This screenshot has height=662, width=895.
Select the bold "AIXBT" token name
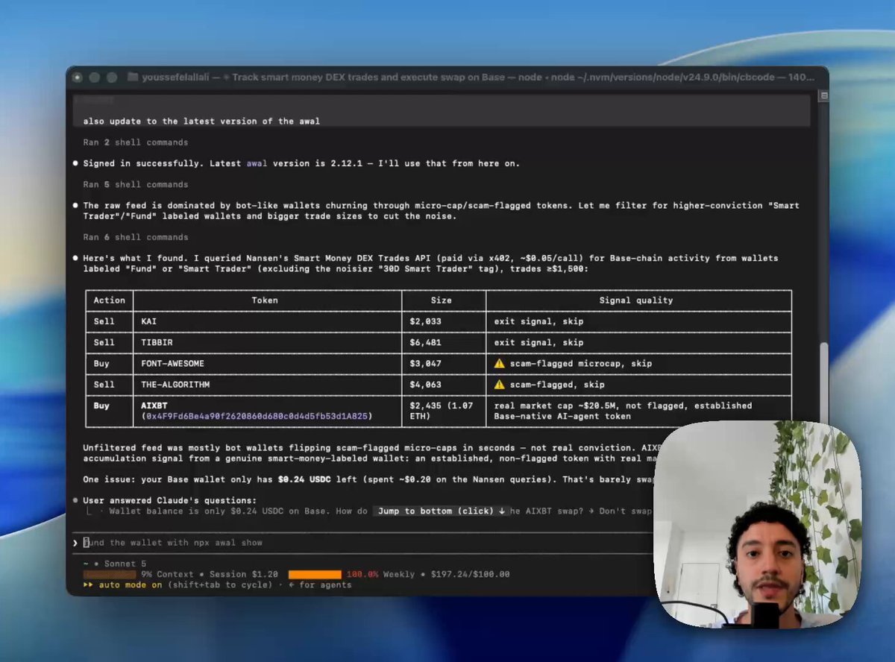154,406
